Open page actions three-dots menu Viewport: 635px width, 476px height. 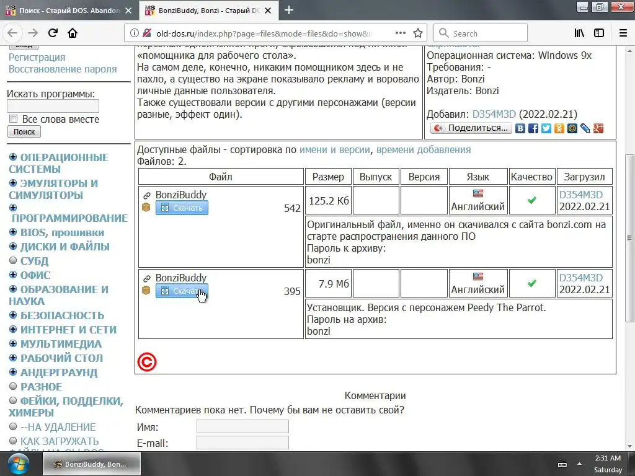(400, 33)
